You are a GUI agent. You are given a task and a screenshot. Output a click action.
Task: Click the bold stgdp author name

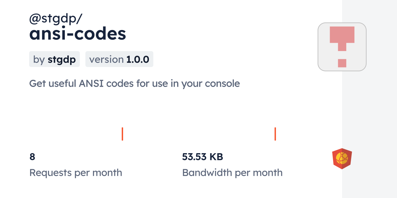61,59
